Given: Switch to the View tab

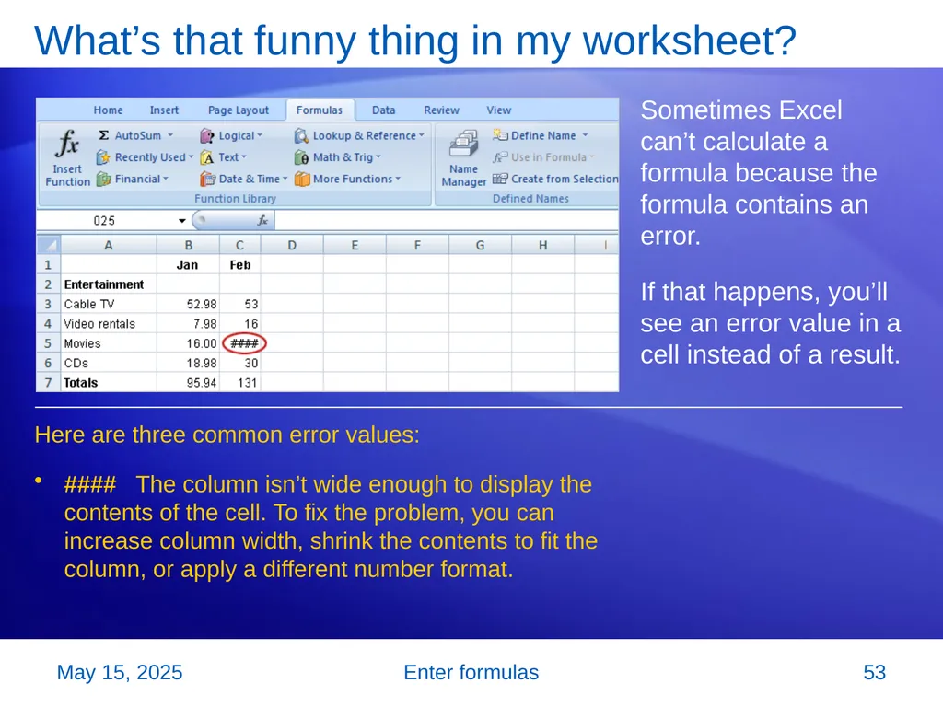Looking at the screenshot, I should pyautogui.click(x=498, y=110).
